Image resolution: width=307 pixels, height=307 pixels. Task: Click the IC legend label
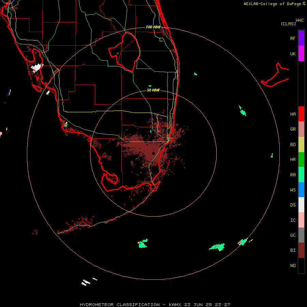click(x=293, y=220)
